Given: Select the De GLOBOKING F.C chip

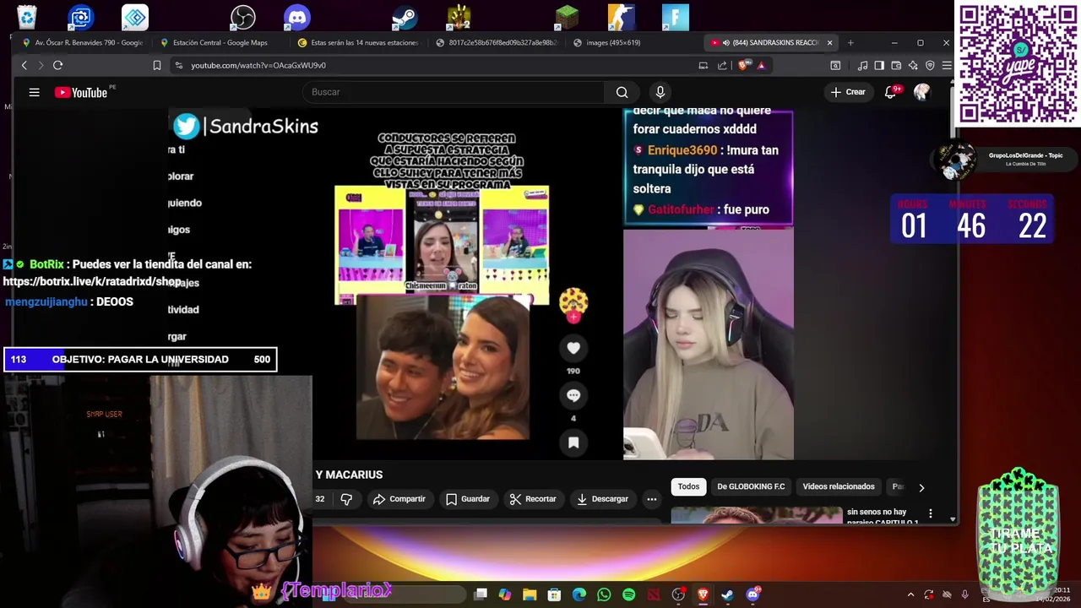Looking at the screenshot, I should (751, 486).
